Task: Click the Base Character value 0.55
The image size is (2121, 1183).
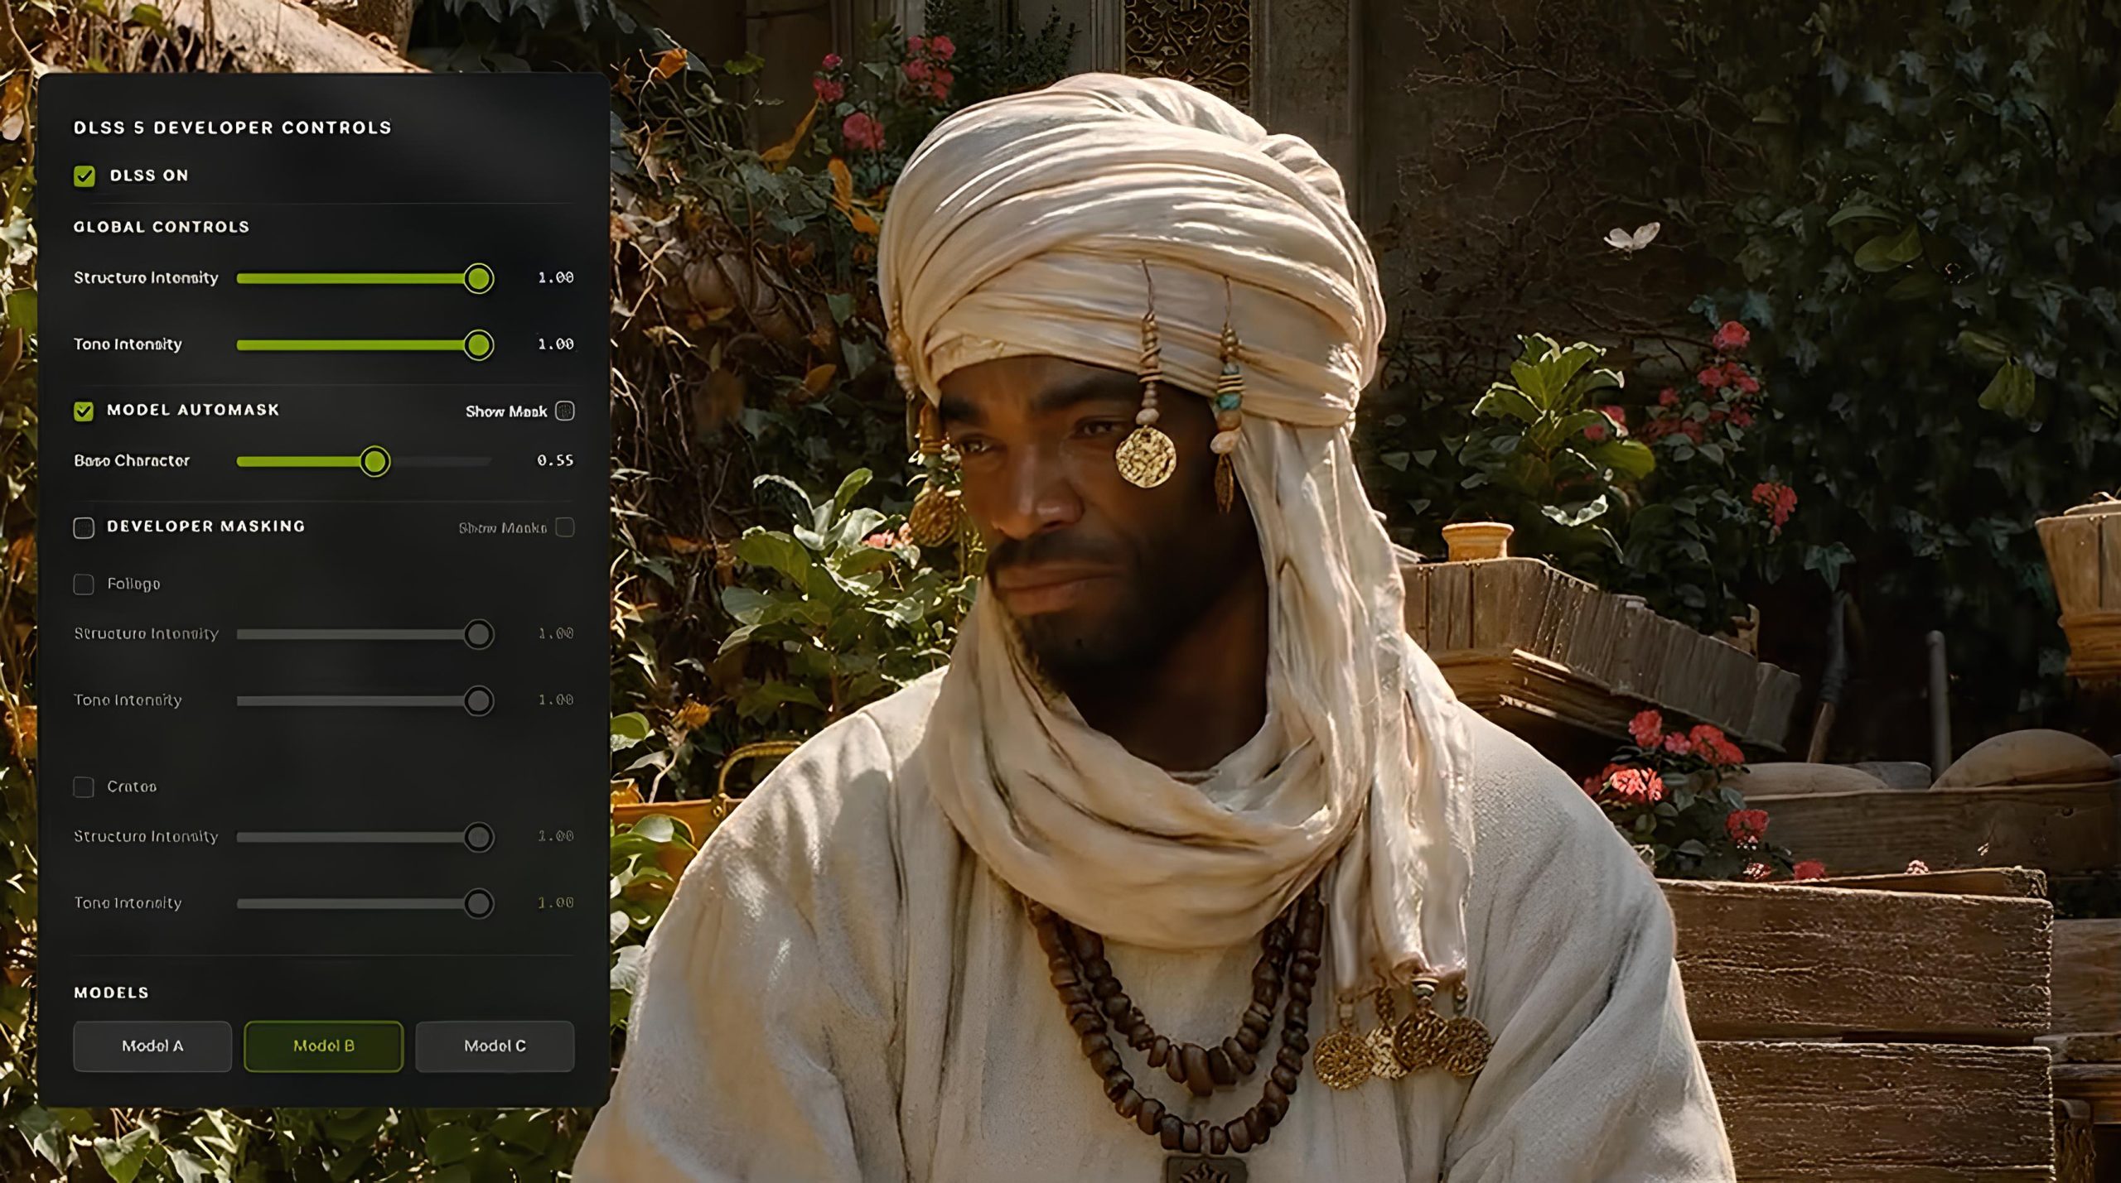Action: (555, 460)
